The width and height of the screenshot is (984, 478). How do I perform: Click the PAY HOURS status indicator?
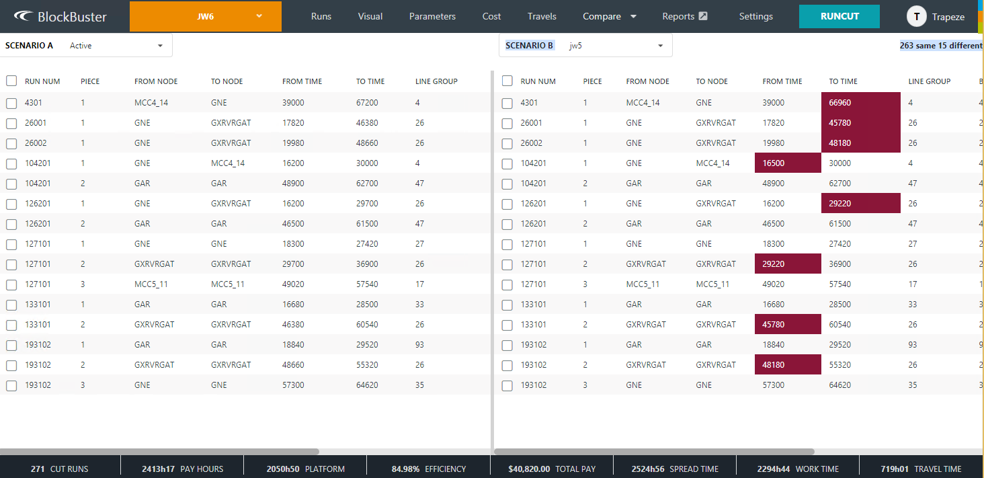coord(181,469)
